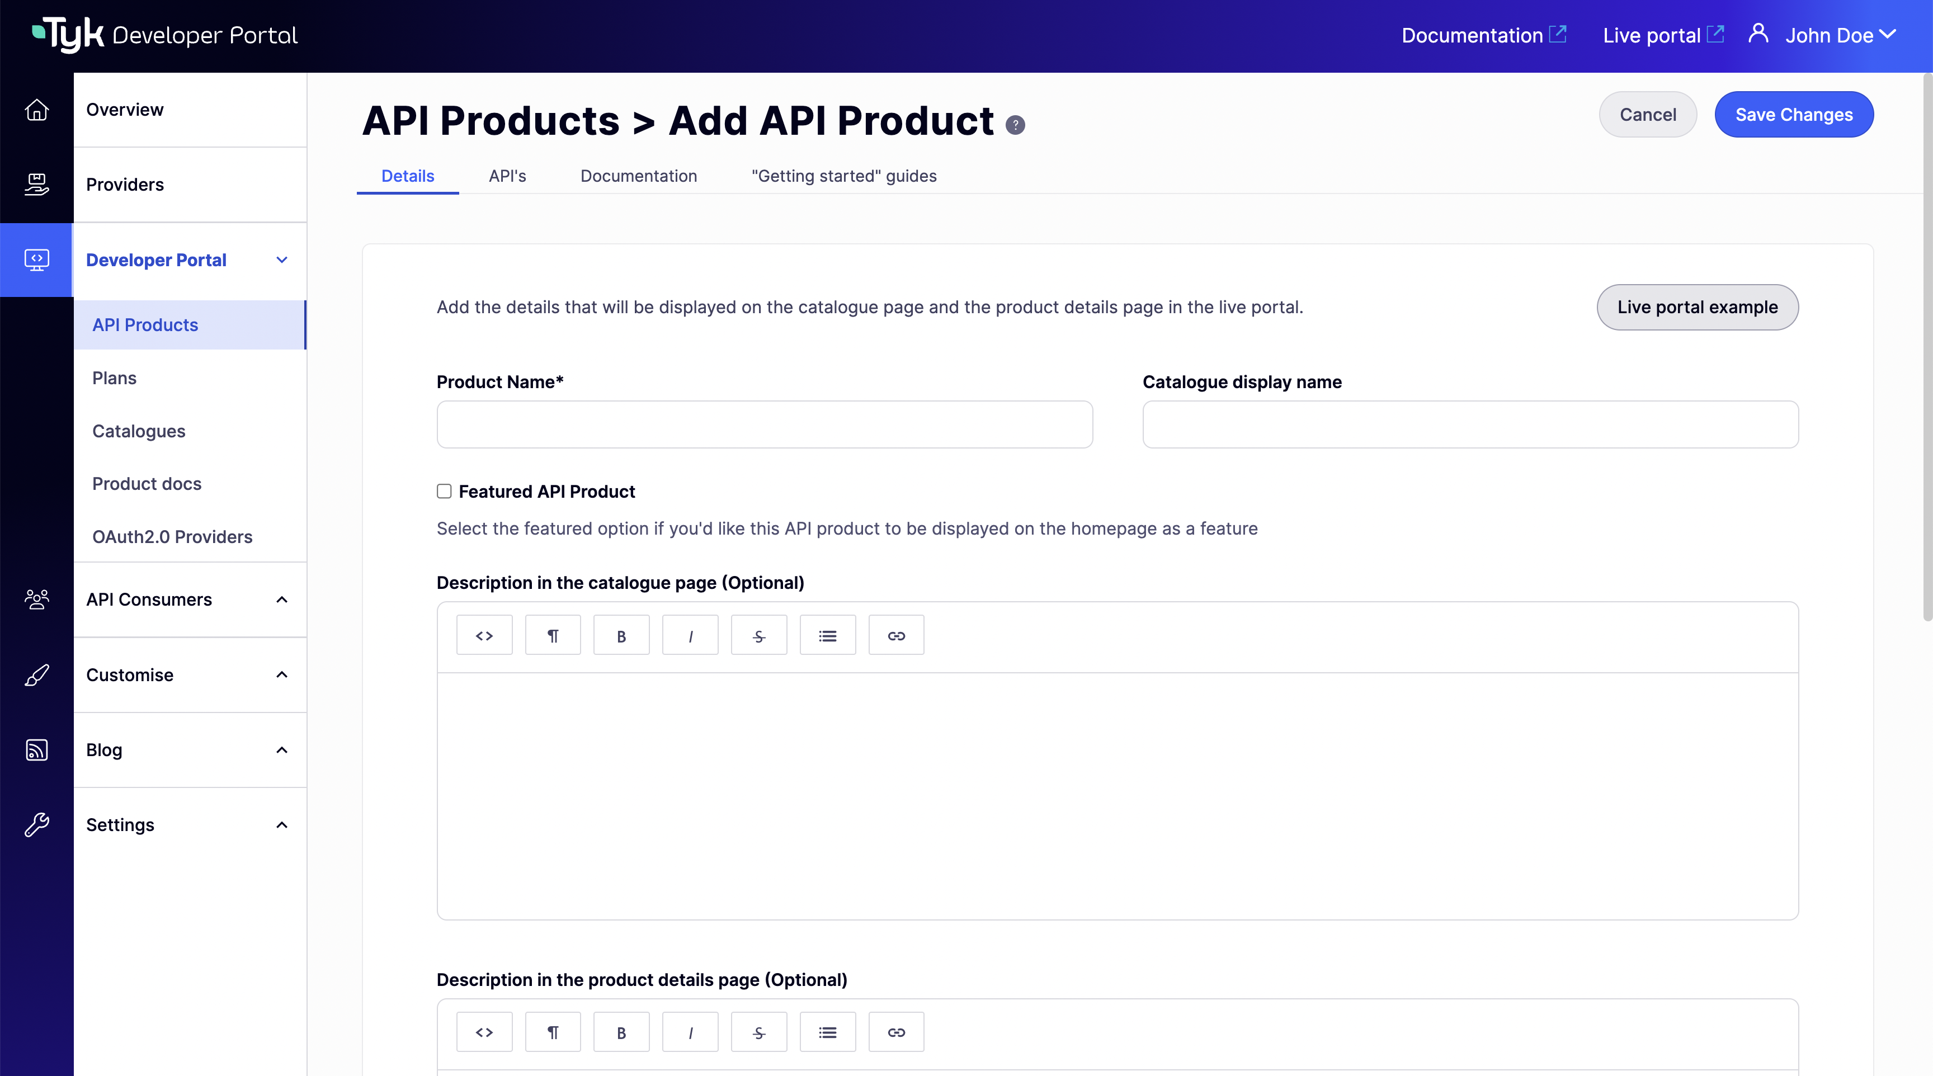Apply strikethrough in product details description editor
Viewport: 1933px width, 1076px height.
(x=758, y=1032)
